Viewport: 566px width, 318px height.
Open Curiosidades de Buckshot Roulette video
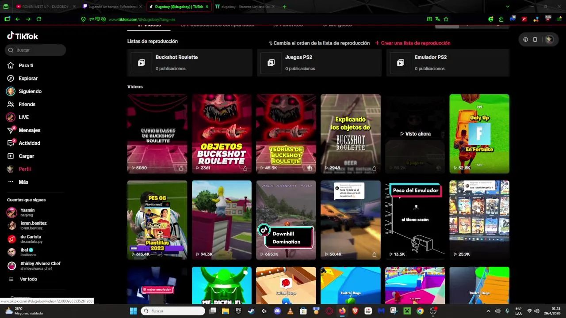tap(157, 133)
